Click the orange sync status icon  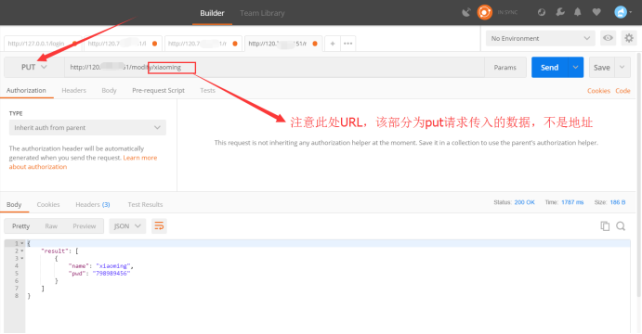coord(485,12)
